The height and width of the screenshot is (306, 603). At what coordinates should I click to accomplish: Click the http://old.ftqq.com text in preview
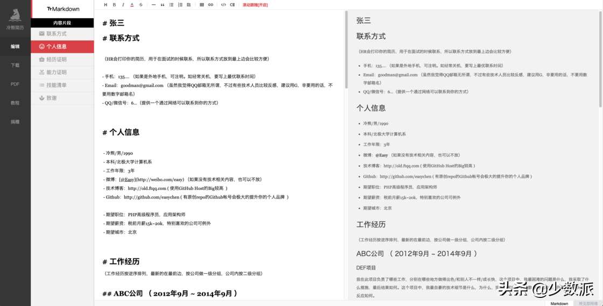401,166
